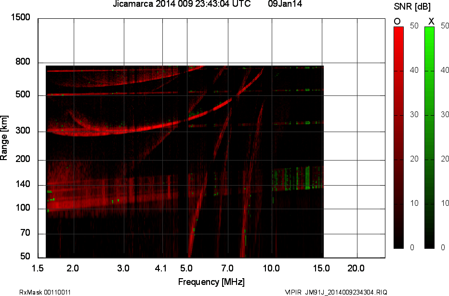Click the Range [km] axis label
This screenshot has width=449, height=296.
pyautogui.click(x=4, y=138)
